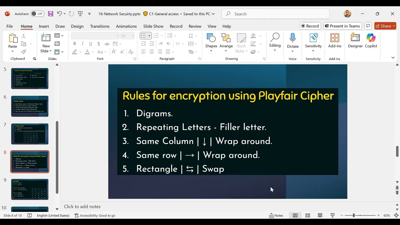Open the Arrange options

pyautogui.click(x=226, y=43)
